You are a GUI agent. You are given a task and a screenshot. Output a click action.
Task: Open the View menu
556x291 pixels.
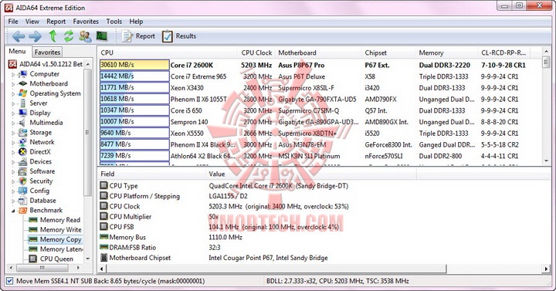coord(32,22)
